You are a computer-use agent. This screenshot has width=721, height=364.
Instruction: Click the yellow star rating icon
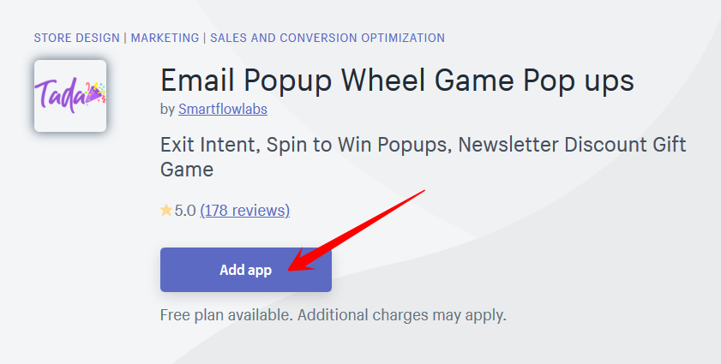166,211
